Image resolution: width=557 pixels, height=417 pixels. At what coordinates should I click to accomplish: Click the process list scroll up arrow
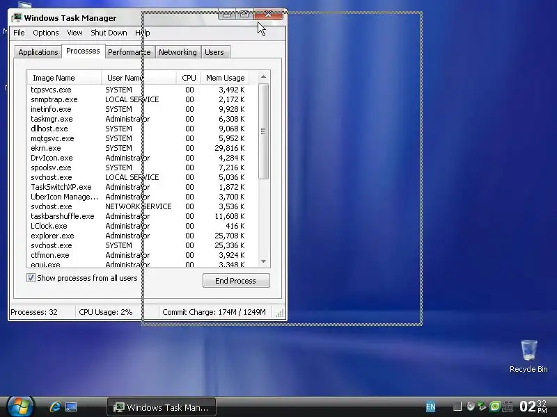(x=263, y=77)
